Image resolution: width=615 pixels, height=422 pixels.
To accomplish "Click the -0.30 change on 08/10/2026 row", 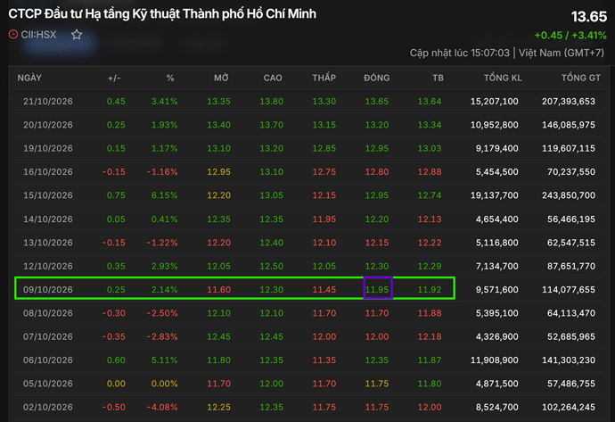I will 114,313.
